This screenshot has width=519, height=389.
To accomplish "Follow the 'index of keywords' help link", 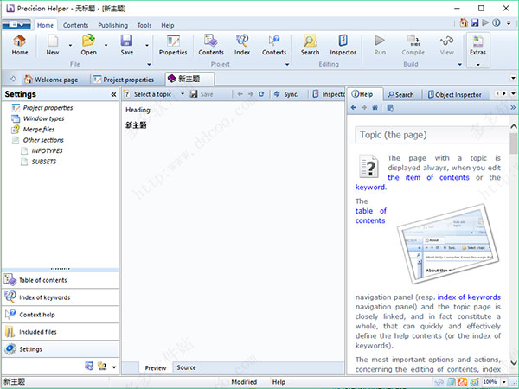I will coord(469,297).
